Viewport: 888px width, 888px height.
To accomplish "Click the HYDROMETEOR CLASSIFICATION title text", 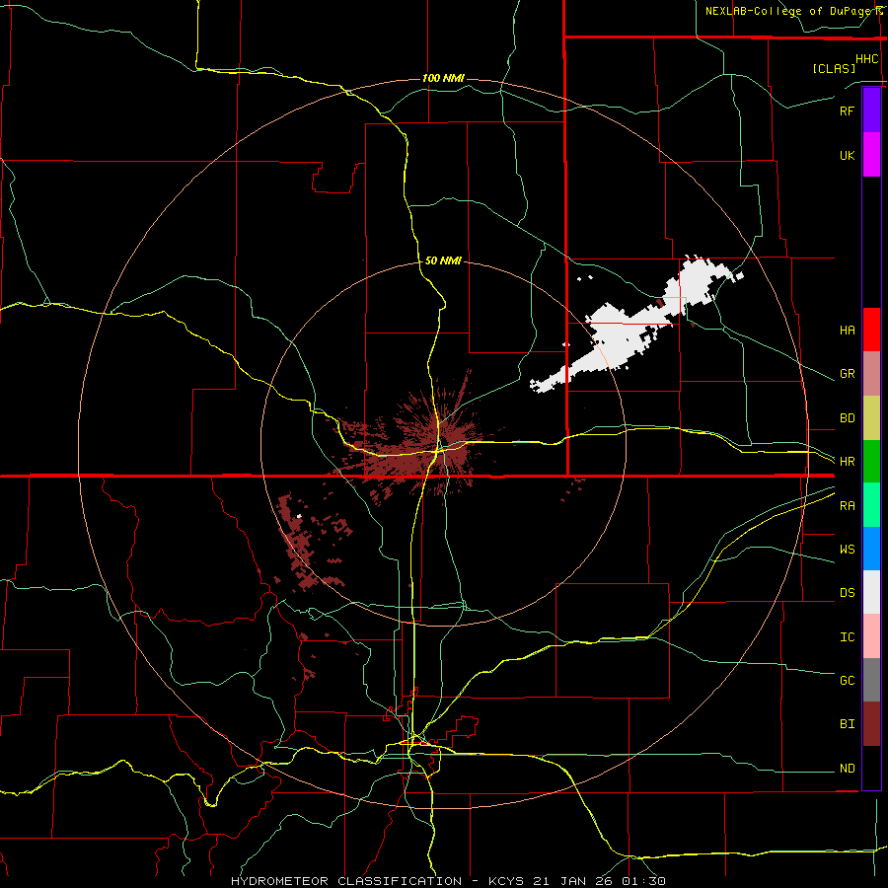I will (x=346, y=881).
